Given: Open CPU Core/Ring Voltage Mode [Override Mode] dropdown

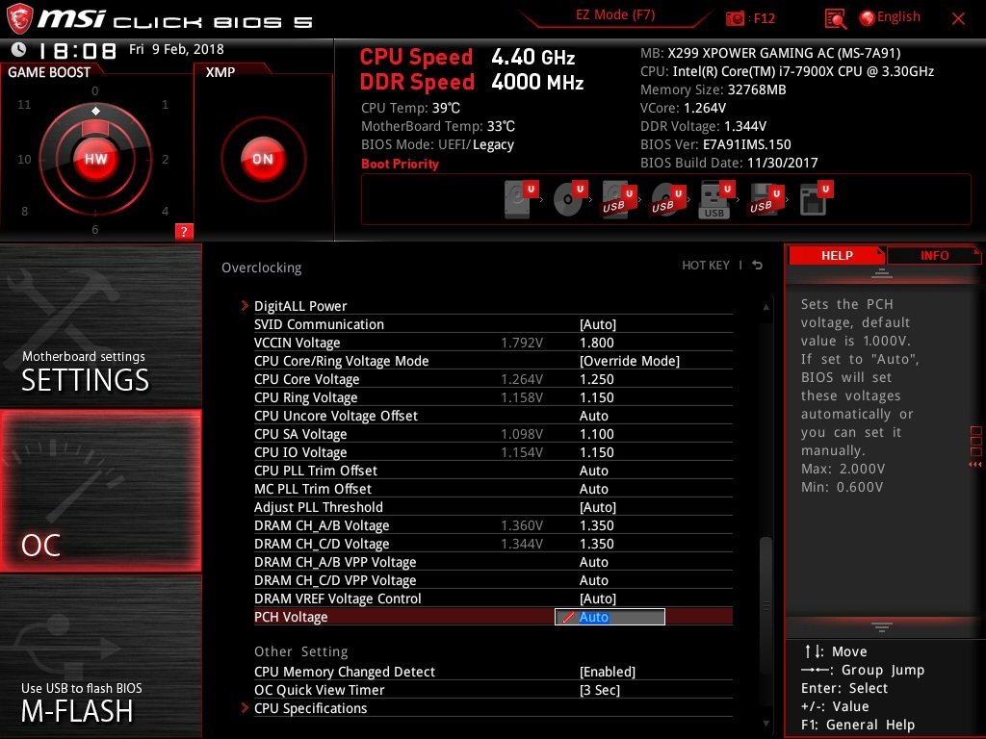Looking at the screenshot, I should pos(630,361).
